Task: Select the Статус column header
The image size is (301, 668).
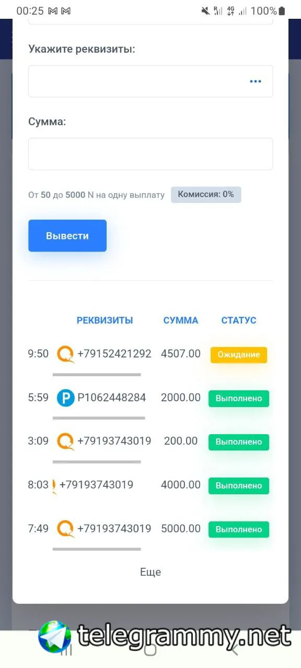Action: click(x=239, y=320)
